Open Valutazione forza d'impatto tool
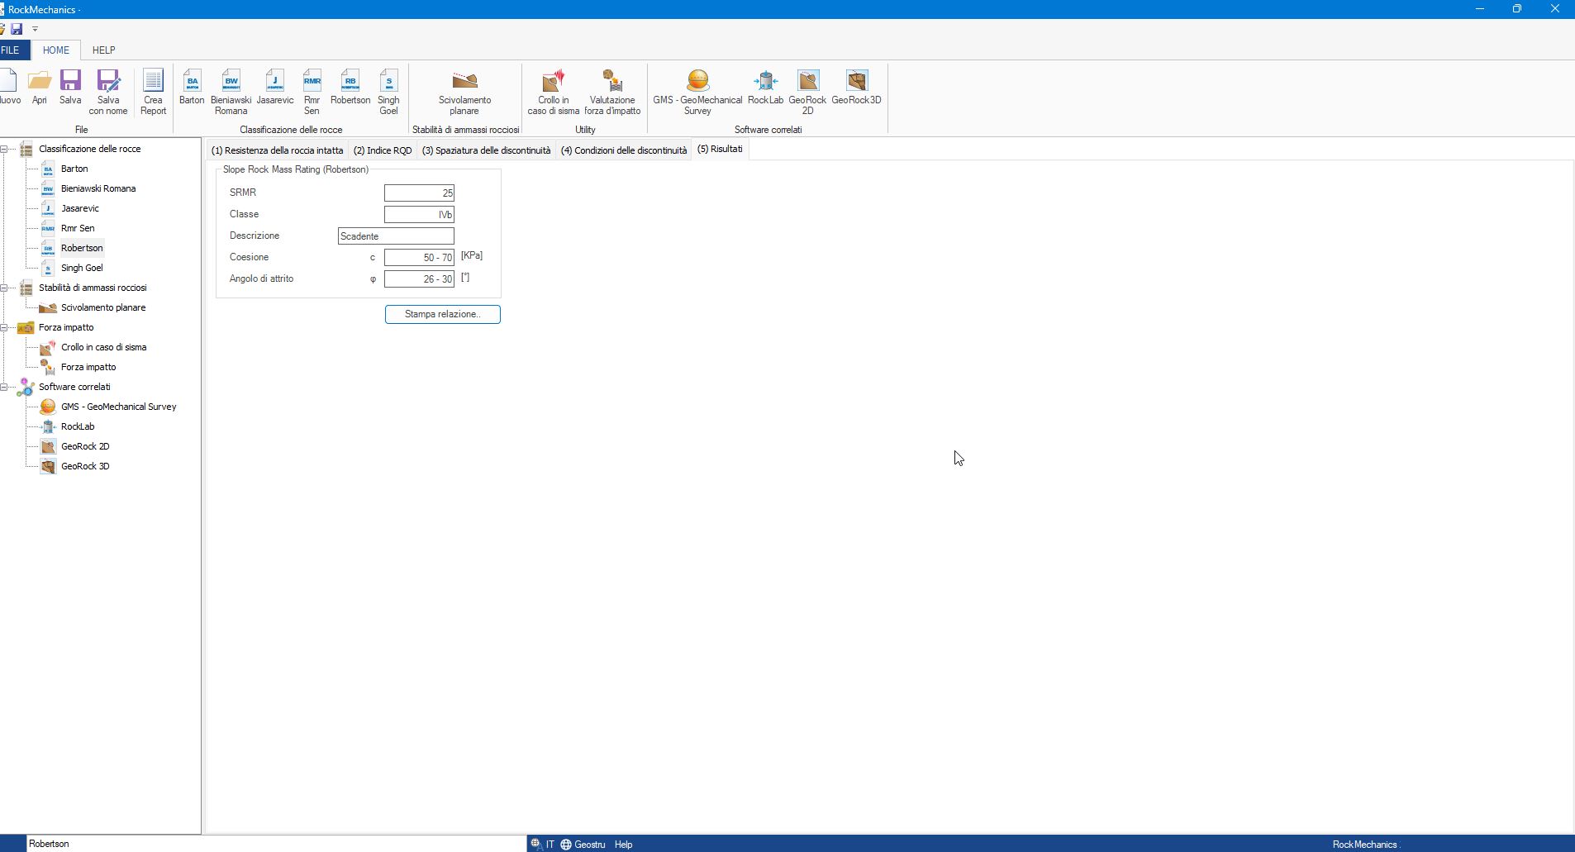The image size is (1575, 852). pyautogui.click(x=612, y=91)
